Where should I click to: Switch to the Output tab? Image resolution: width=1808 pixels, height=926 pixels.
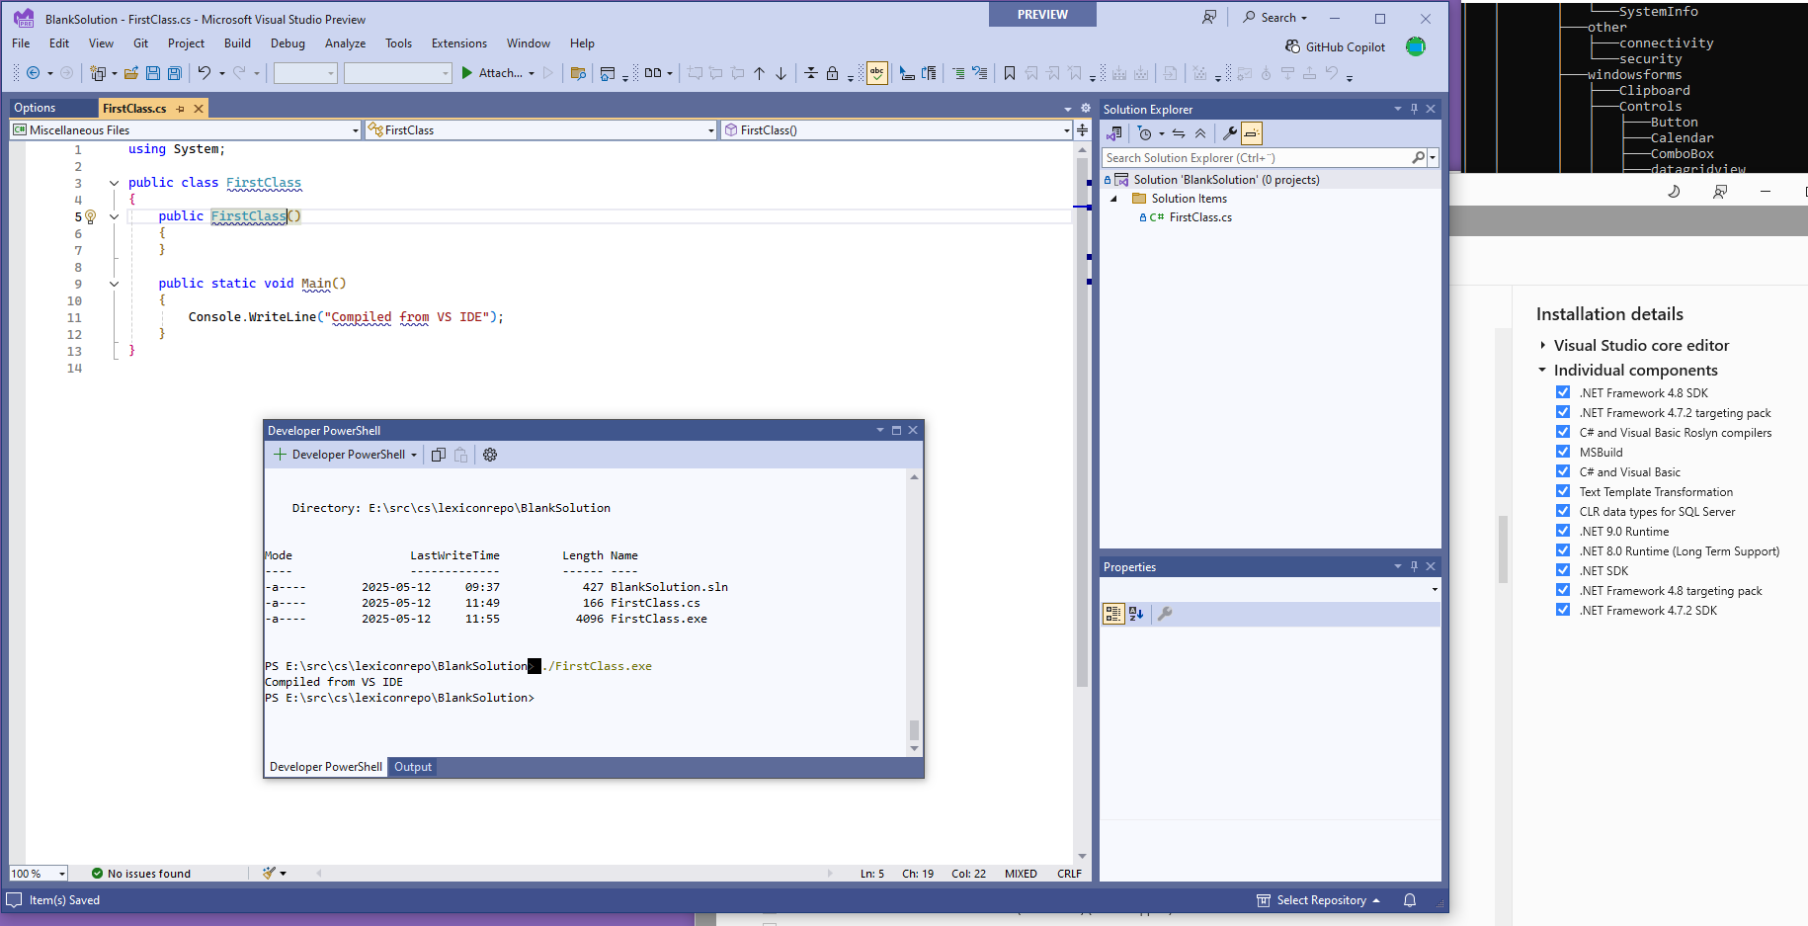point(412,767)
